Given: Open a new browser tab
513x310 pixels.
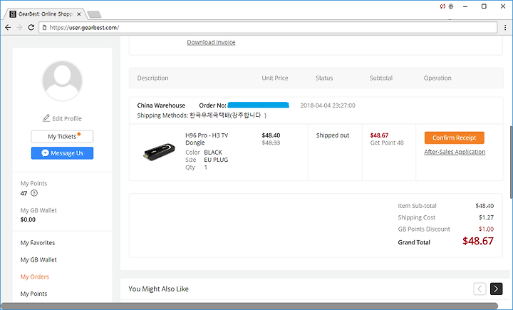Looking at the screenshot, I should pos(94,14).
